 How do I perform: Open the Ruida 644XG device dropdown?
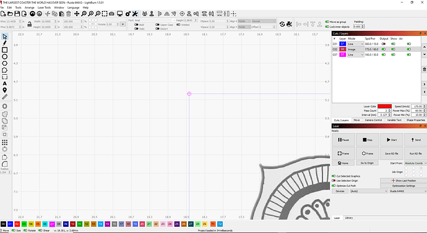click(408, 191)
